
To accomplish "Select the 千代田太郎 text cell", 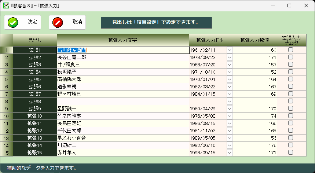I will [x=123, y=130].
